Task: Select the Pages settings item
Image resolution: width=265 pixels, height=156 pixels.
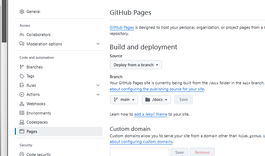Action: 60,132
